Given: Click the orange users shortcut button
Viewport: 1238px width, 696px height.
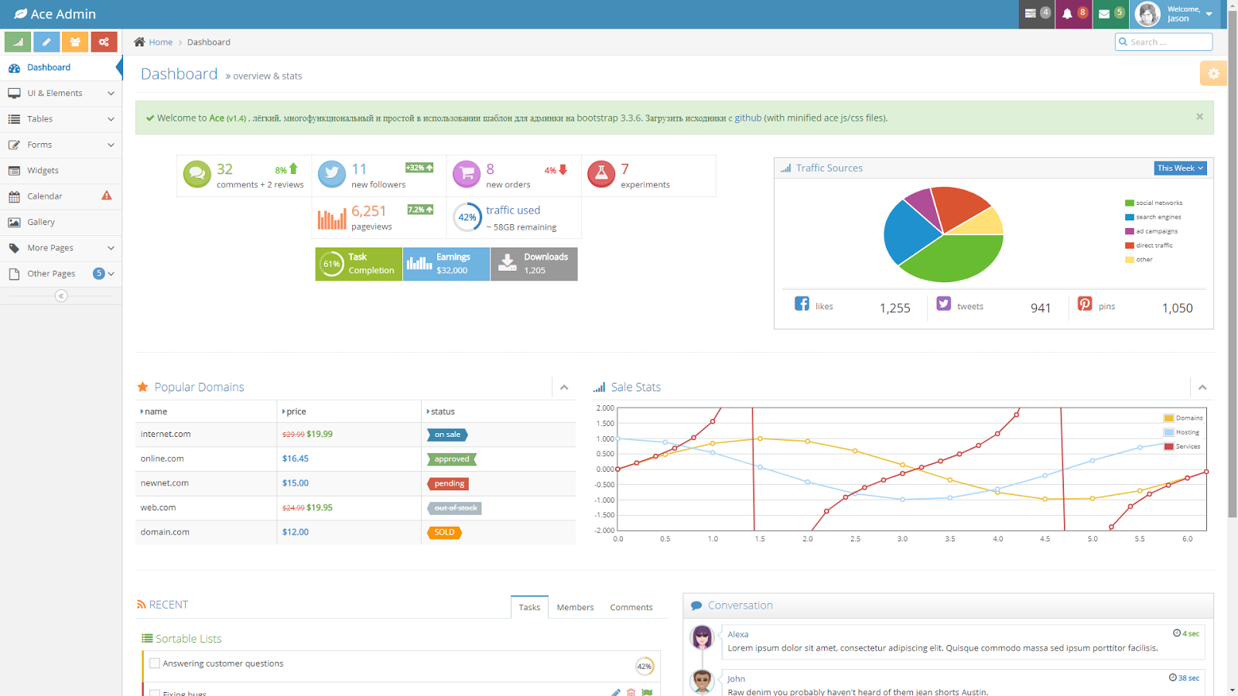Looking at the screenshot, I should tap(75, 42).
